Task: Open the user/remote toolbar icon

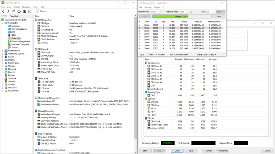Action: [x=24, y=11]
